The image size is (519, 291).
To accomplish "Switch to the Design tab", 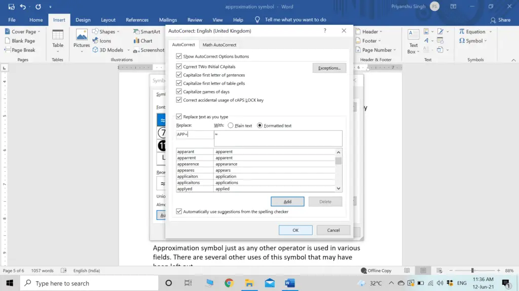I will click(83, 20).
